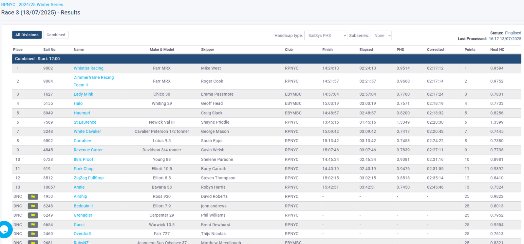Open the Lady Mink boat link
Viewport: 524px width, 244px height.
pyautogui.click(x=83, y=94)
